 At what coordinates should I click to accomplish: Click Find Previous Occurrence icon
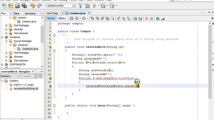click(x=97, y=18)
